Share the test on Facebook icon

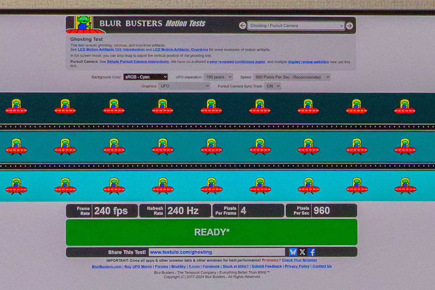pos(312,252)
